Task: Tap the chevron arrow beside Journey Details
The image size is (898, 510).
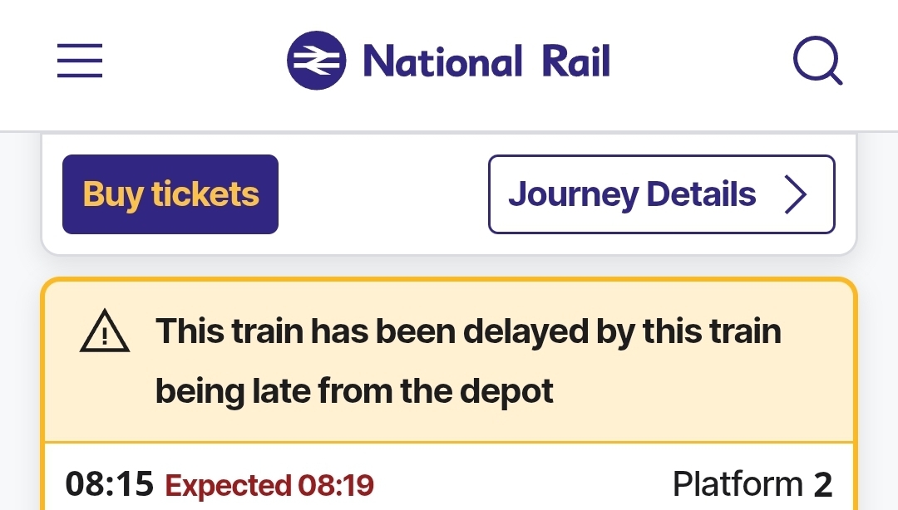Action: [x=796, y=194]
